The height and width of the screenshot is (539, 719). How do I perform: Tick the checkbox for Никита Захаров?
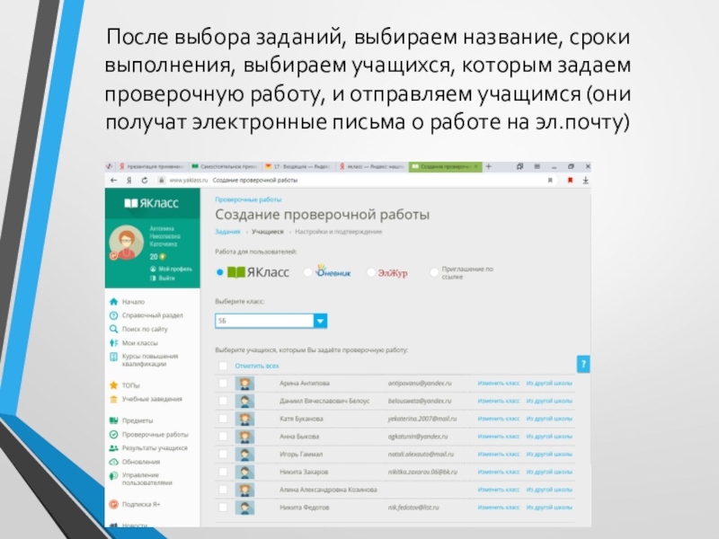tap(223, 472)
